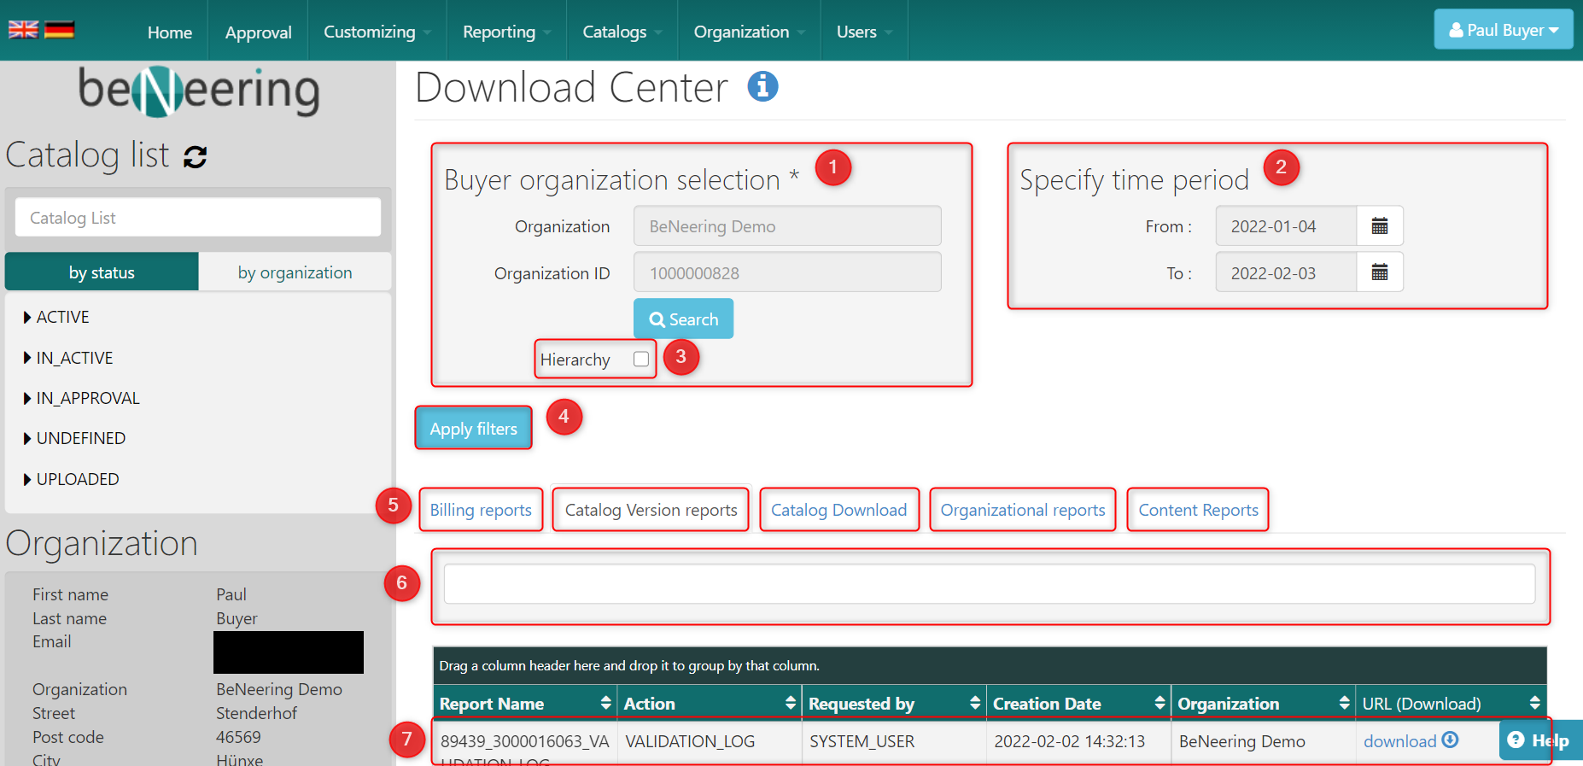Switch to by organization tab
The height and width of the screenshot is (766, 1583).
point(295,272)
